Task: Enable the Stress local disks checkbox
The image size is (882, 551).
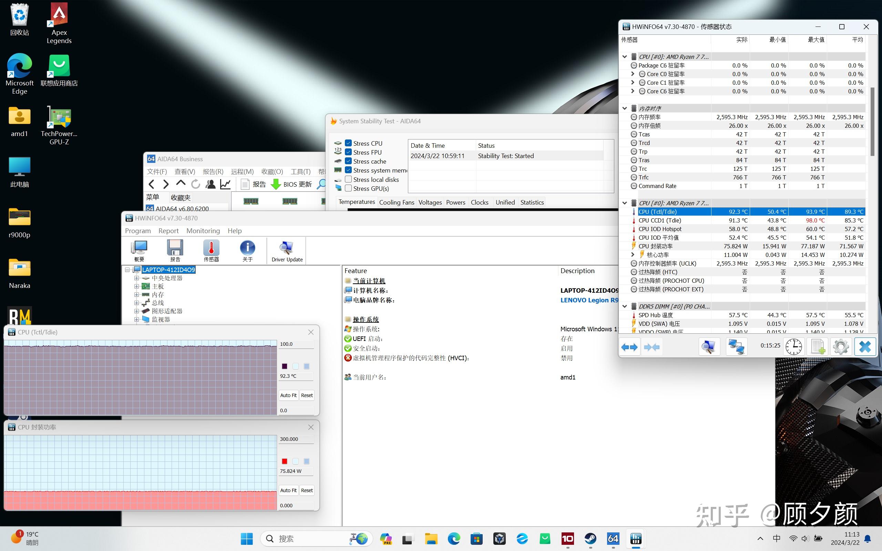Action: (348, 179)
